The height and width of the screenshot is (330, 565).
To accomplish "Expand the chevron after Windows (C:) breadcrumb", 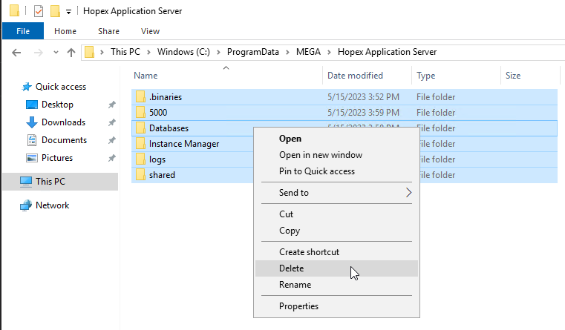I will (218, 52).
